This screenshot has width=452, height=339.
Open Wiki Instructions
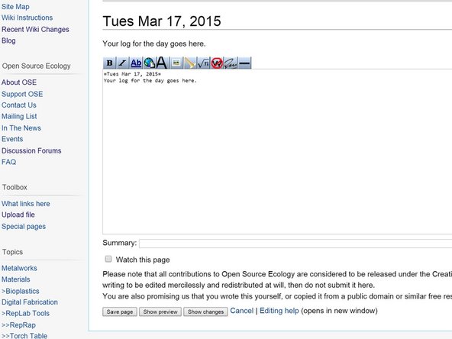[x=27, y=18]
